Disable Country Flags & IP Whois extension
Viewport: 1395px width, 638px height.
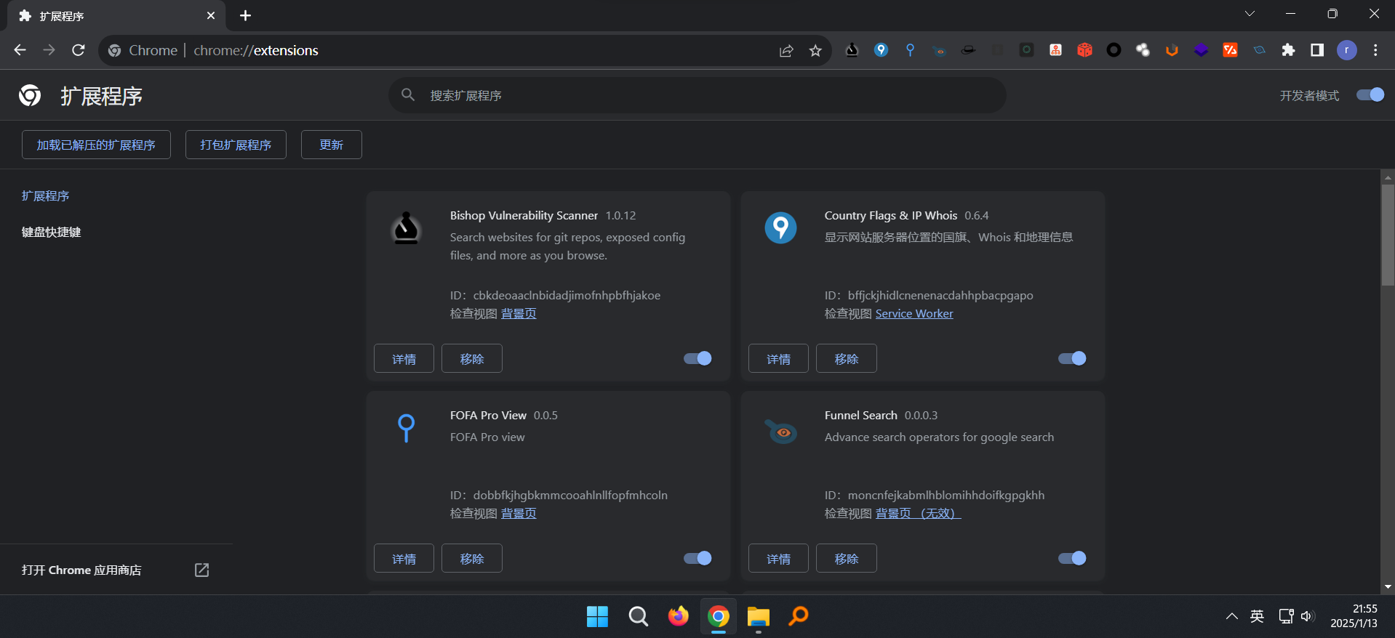1072,358
